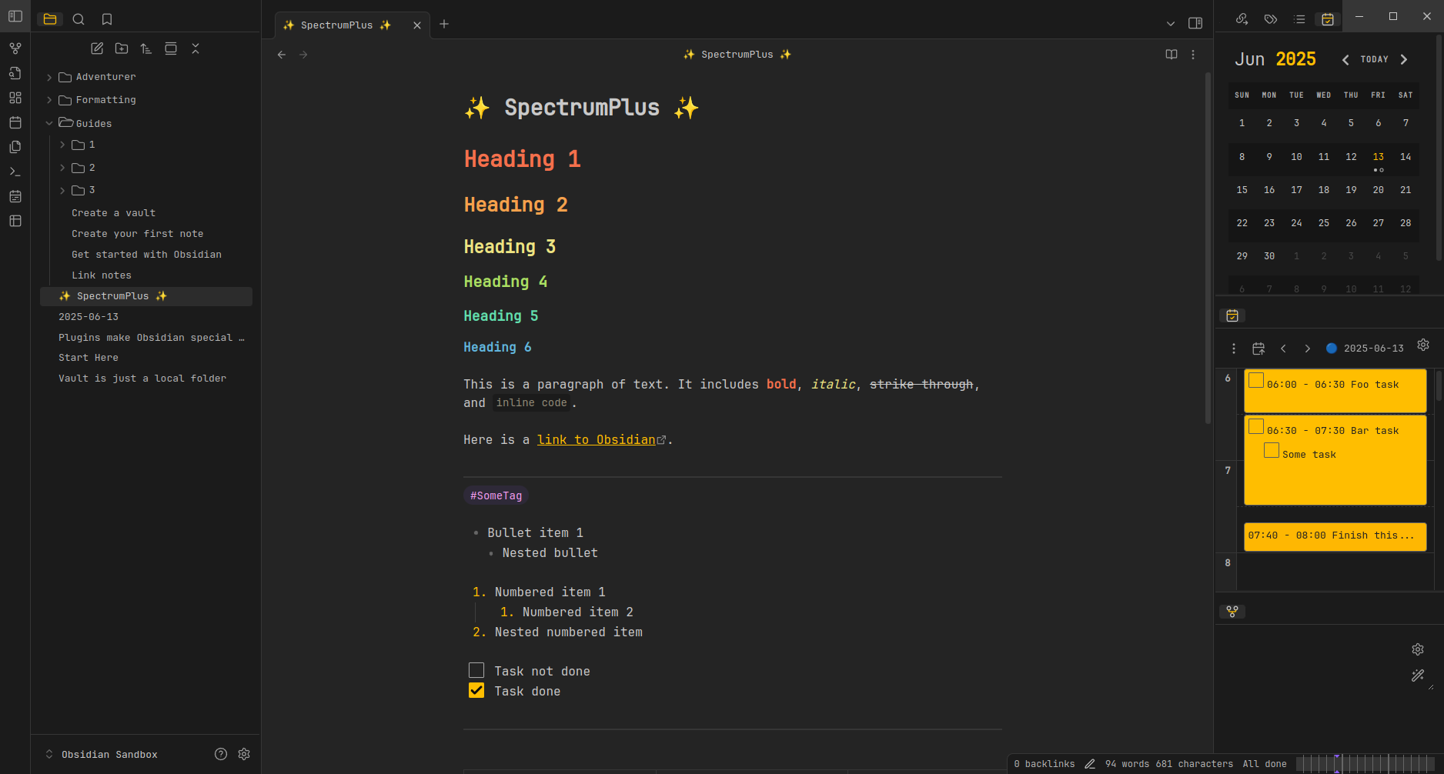Click the status bar timeline mini bar
The height and width of the screenshot is (774, 1444).
1367,764
